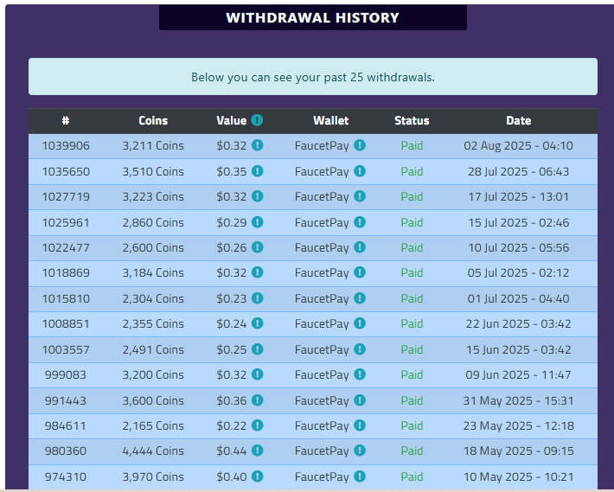Click date 17 Jul 2025 - 13:01
This screenshot has width=614, height=492.
click(519, 197)
